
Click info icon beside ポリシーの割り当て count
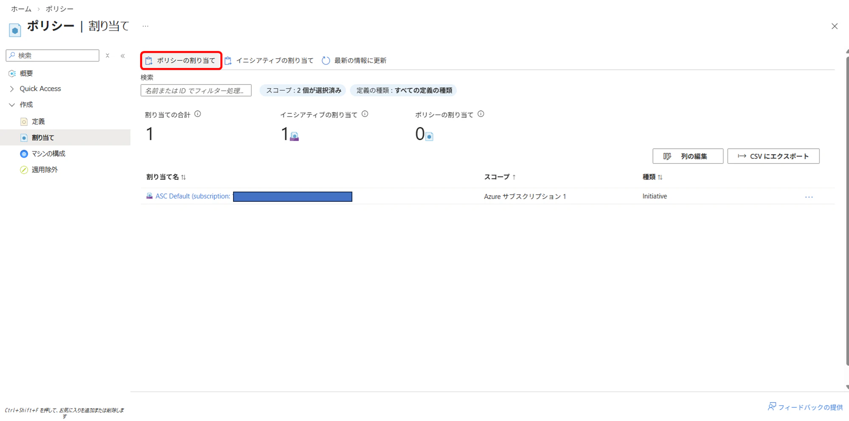coord(481,114)
